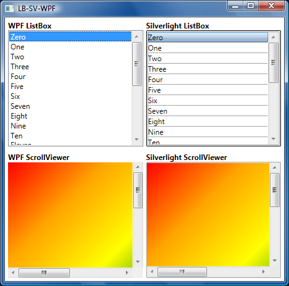Click Silverlight ListBox vertical scrollbar thumb
This screenshot has width=289, height=286.
(x=274, y=62)
